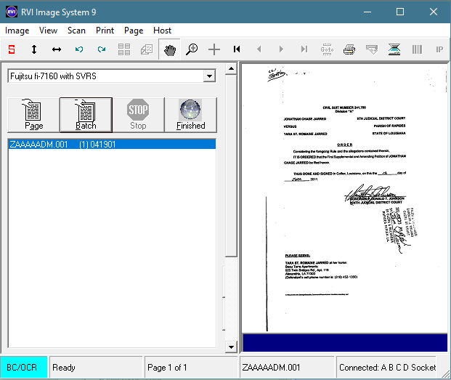The height and width of the screenshot is (380, 451).
Task: Click the Stop button
Action: (x=138, y=115)
